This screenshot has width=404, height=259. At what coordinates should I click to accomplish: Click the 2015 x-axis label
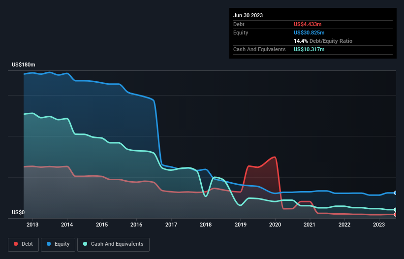click(102, 225)
